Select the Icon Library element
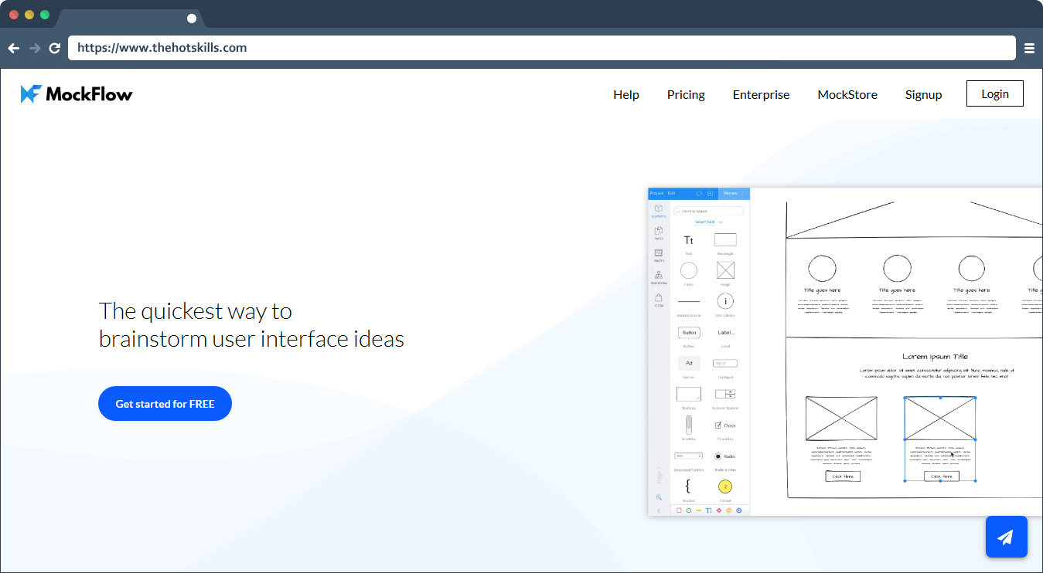Viewport: 1043px width, 573px height. click(725, 303)
